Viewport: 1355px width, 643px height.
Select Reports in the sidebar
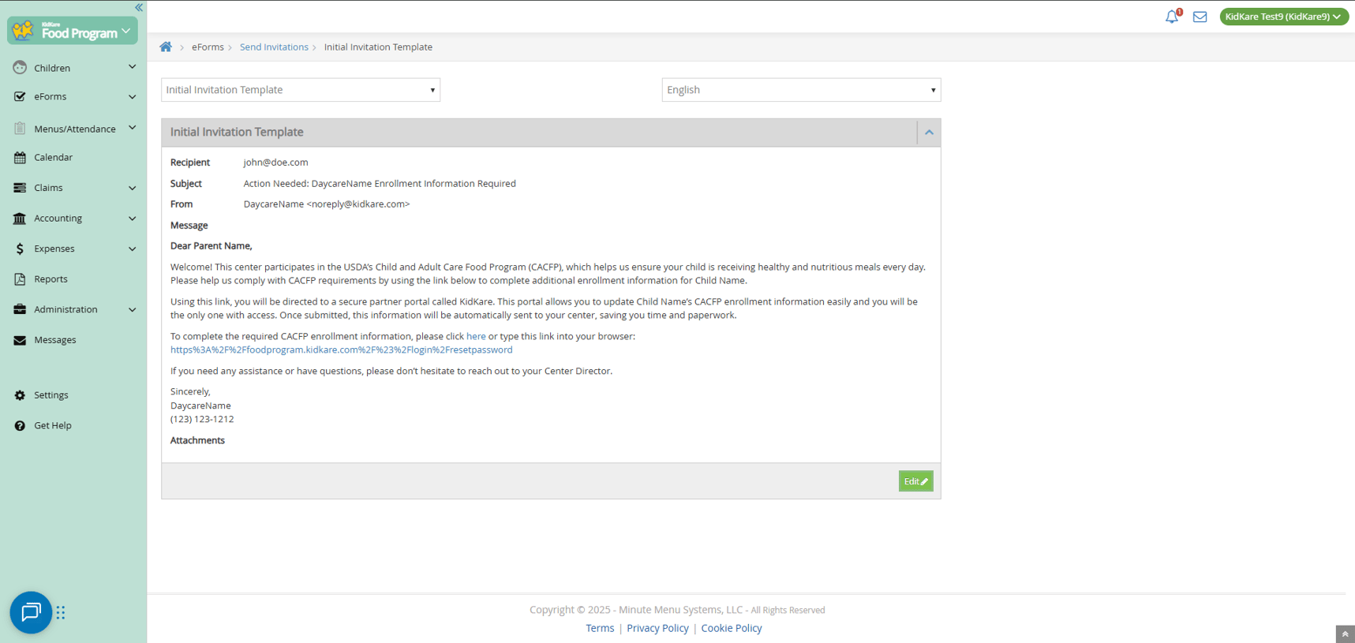coord(51,279)
